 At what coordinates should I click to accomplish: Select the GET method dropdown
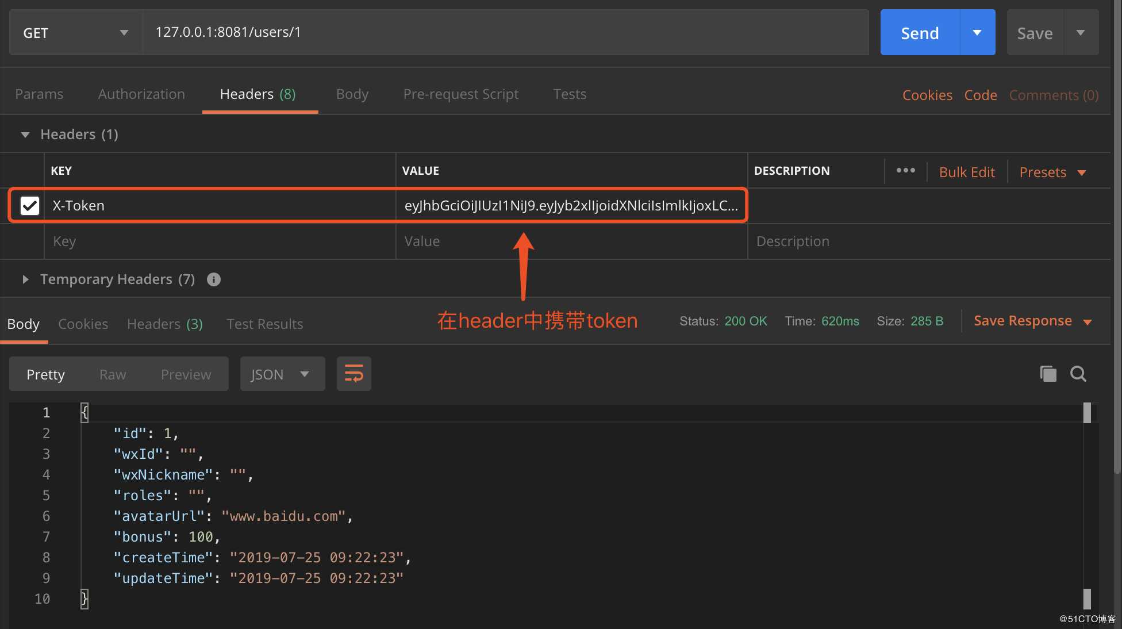click(x=73, y=32)
